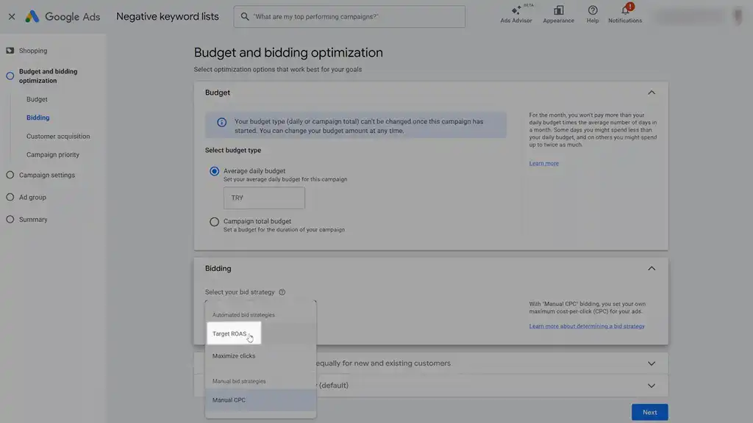Viewport: 753px width, 423px height.
Task: Jump to Bidding subsection in sidebar
Action: (x=38, y=117)
